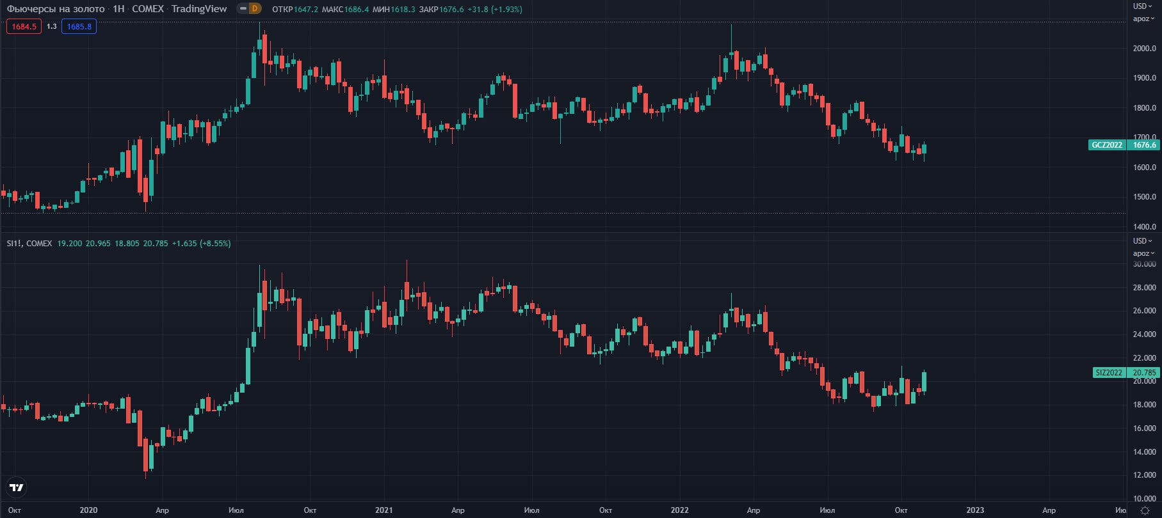Click the 2020 label on time axis
The image size is (1162, 518).
tap(88, 510)
